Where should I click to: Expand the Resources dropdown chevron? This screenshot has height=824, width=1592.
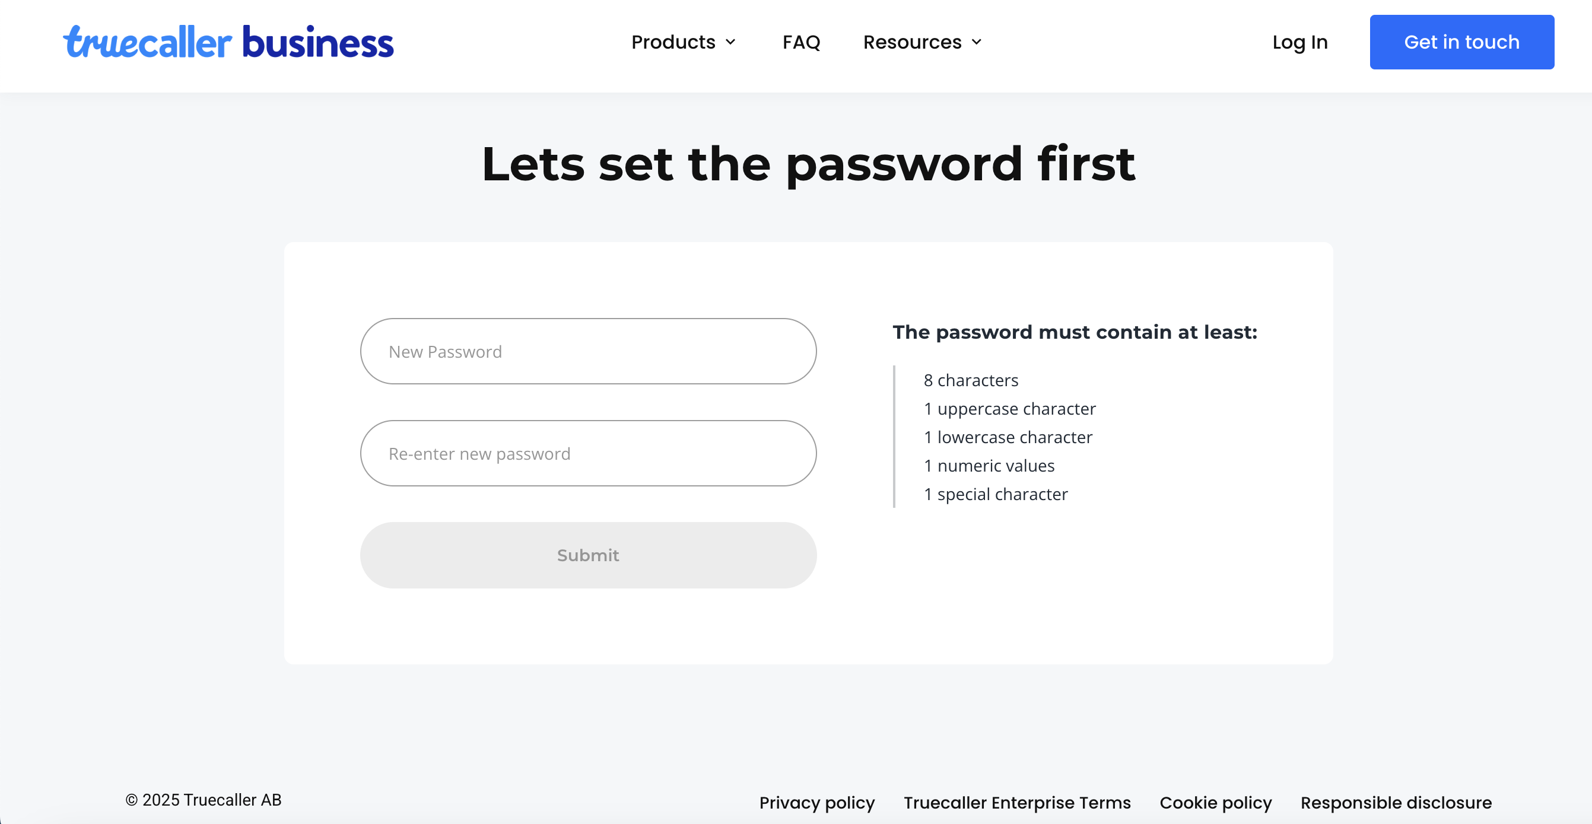pos(977,42)
